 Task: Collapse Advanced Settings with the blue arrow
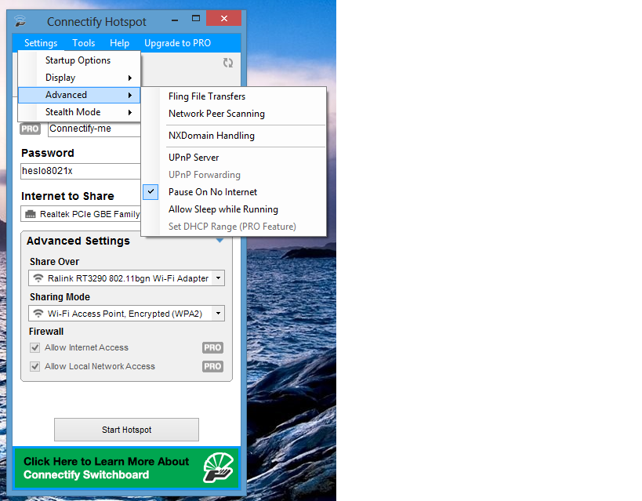[x=220, y=241]
